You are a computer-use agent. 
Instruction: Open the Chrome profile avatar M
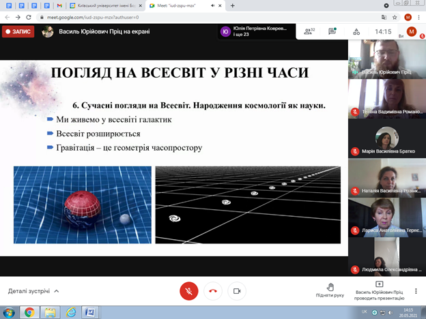coord(408,17)
